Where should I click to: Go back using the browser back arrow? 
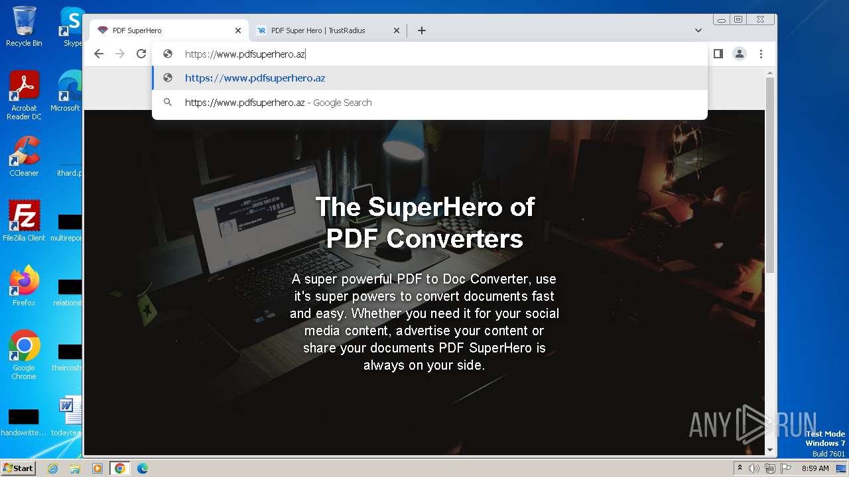tap(99, 54)
